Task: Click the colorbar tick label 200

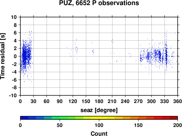Action: (x=178, y=125)
